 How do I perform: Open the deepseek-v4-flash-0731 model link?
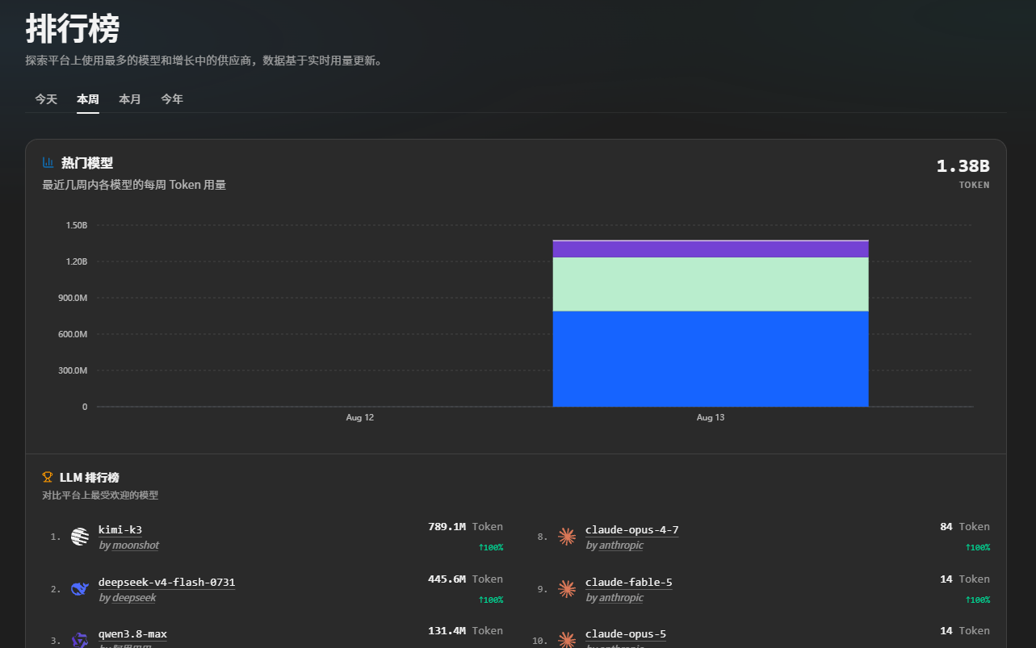pyautogui.click(x=167, y=583)
